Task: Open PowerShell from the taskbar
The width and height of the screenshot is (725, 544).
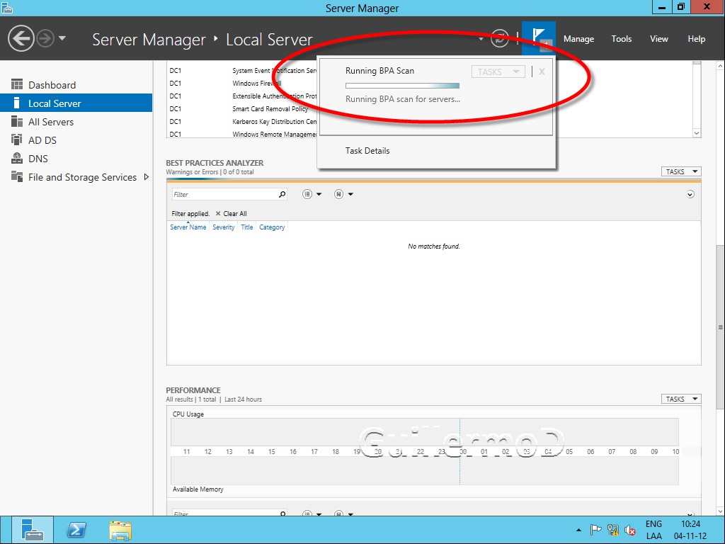Action: pos(76,529)
